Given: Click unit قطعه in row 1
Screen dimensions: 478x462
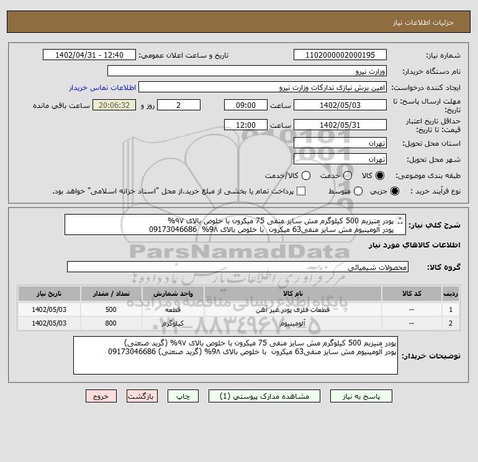Looking at the screenshot, I should tap(173, 309).
